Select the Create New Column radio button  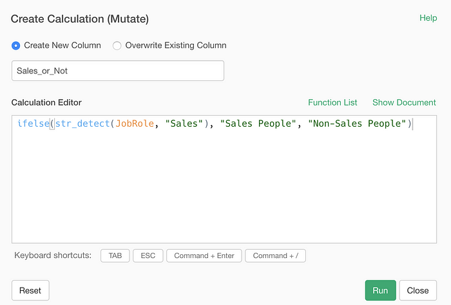(16, 46)
